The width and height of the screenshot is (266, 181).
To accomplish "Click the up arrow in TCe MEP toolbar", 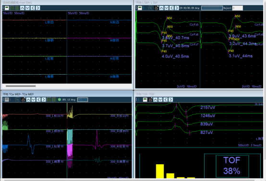I will pyautogui.click(x=28, y=100).
